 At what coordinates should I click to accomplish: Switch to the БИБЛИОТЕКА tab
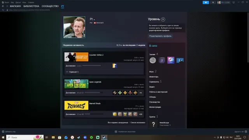pyautogui.click(x=31, y=6)
